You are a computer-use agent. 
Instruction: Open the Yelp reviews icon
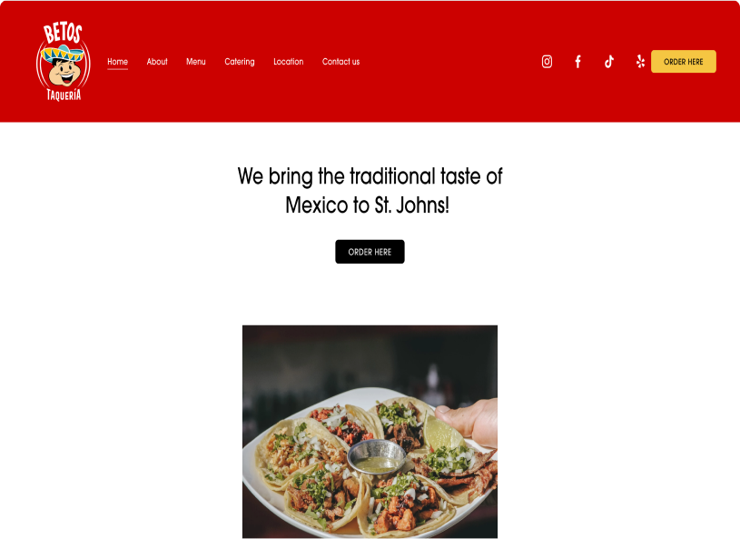[x=640, y=62]
